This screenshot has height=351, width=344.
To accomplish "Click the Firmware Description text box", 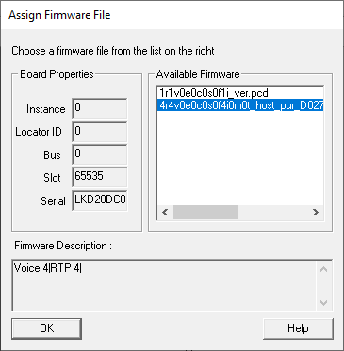I will [x=164, y=285].
